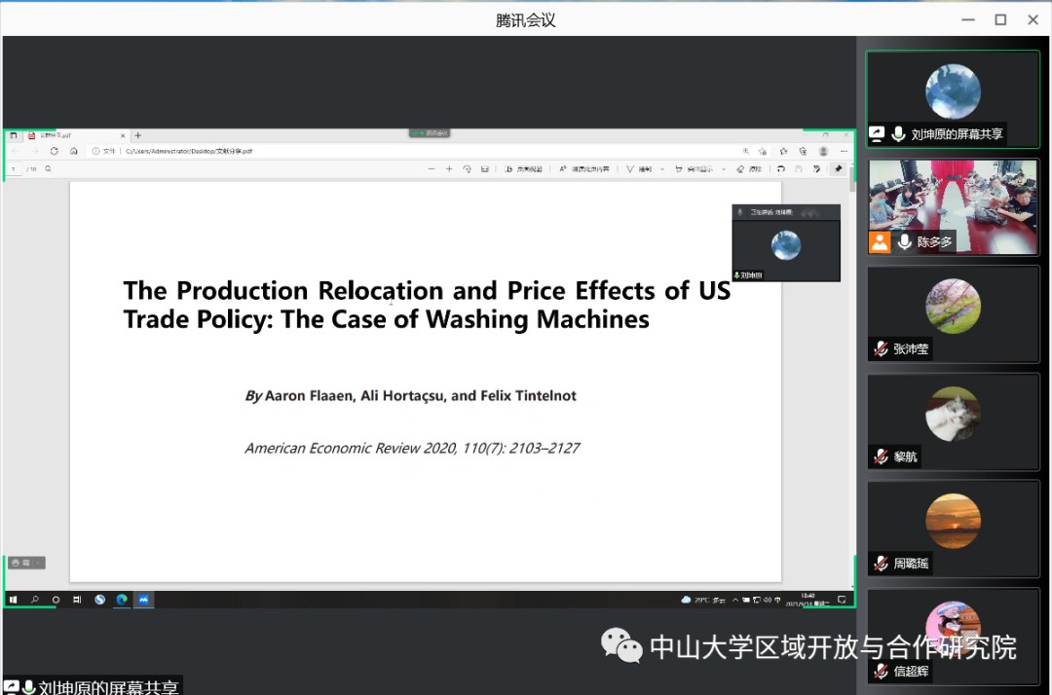Click the search icon in PDF toolbar

pos(48,169)
